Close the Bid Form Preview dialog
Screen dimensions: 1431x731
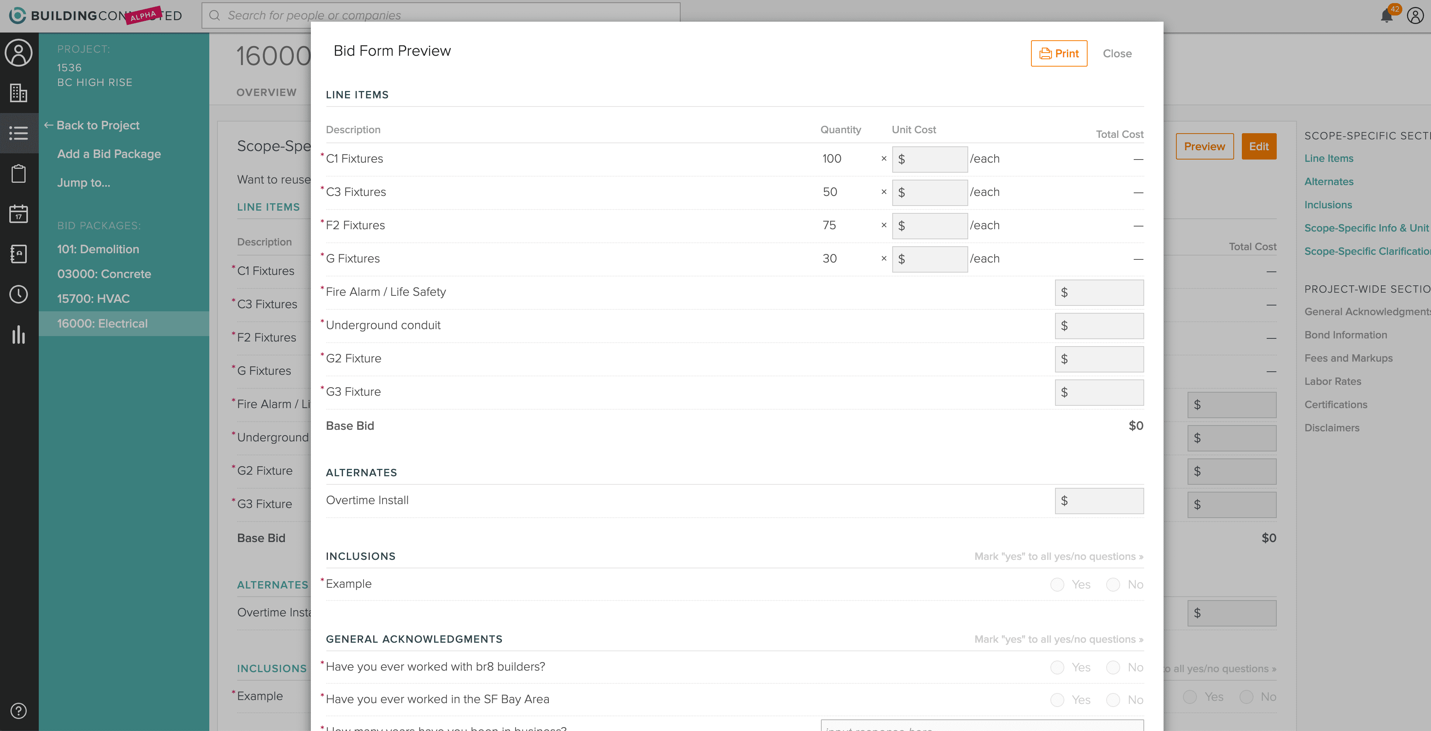pos(1117,53)
